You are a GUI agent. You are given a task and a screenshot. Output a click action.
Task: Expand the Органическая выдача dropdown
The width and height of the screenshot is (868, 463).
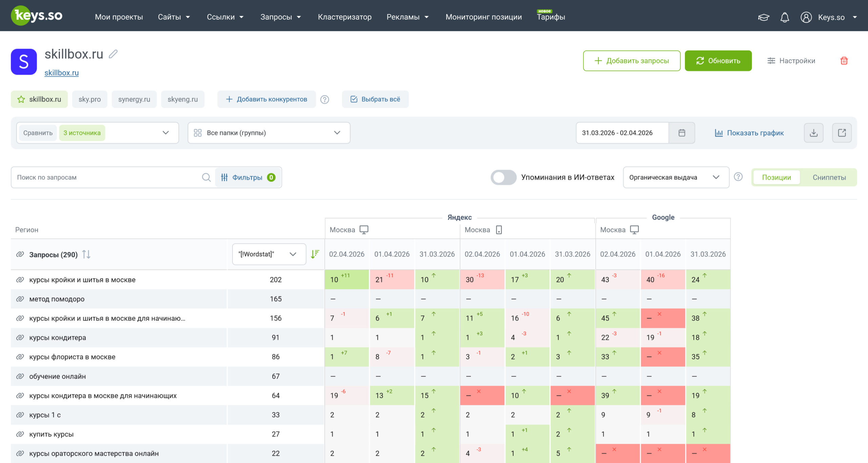click(676, 177)
